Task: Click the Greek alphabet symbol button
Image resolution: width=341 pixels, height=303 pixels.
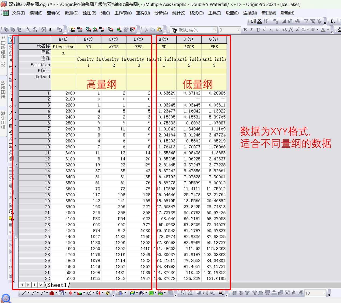Action: tap(284, 30)
